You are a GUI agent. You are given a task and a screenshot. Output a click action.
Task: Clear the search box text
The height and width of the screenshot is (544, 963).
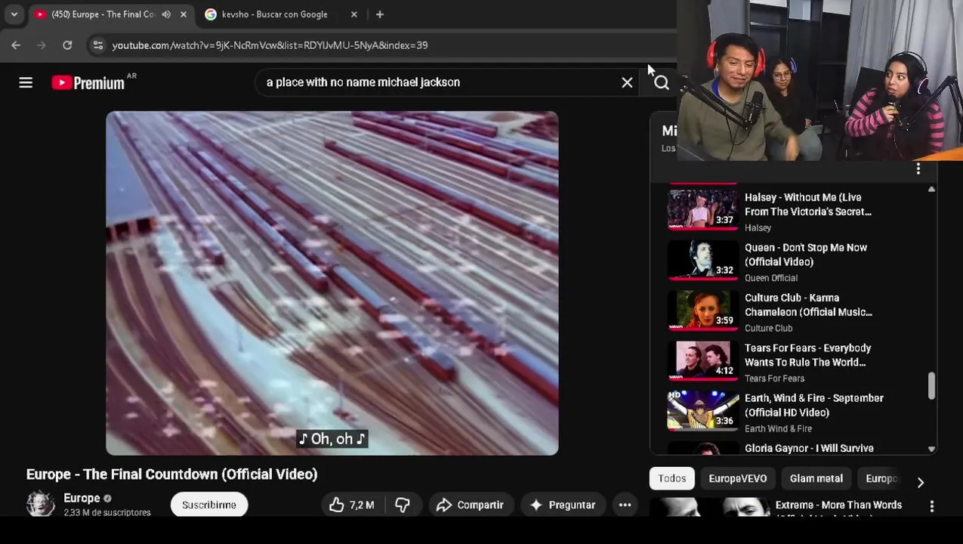pos(627,82)
